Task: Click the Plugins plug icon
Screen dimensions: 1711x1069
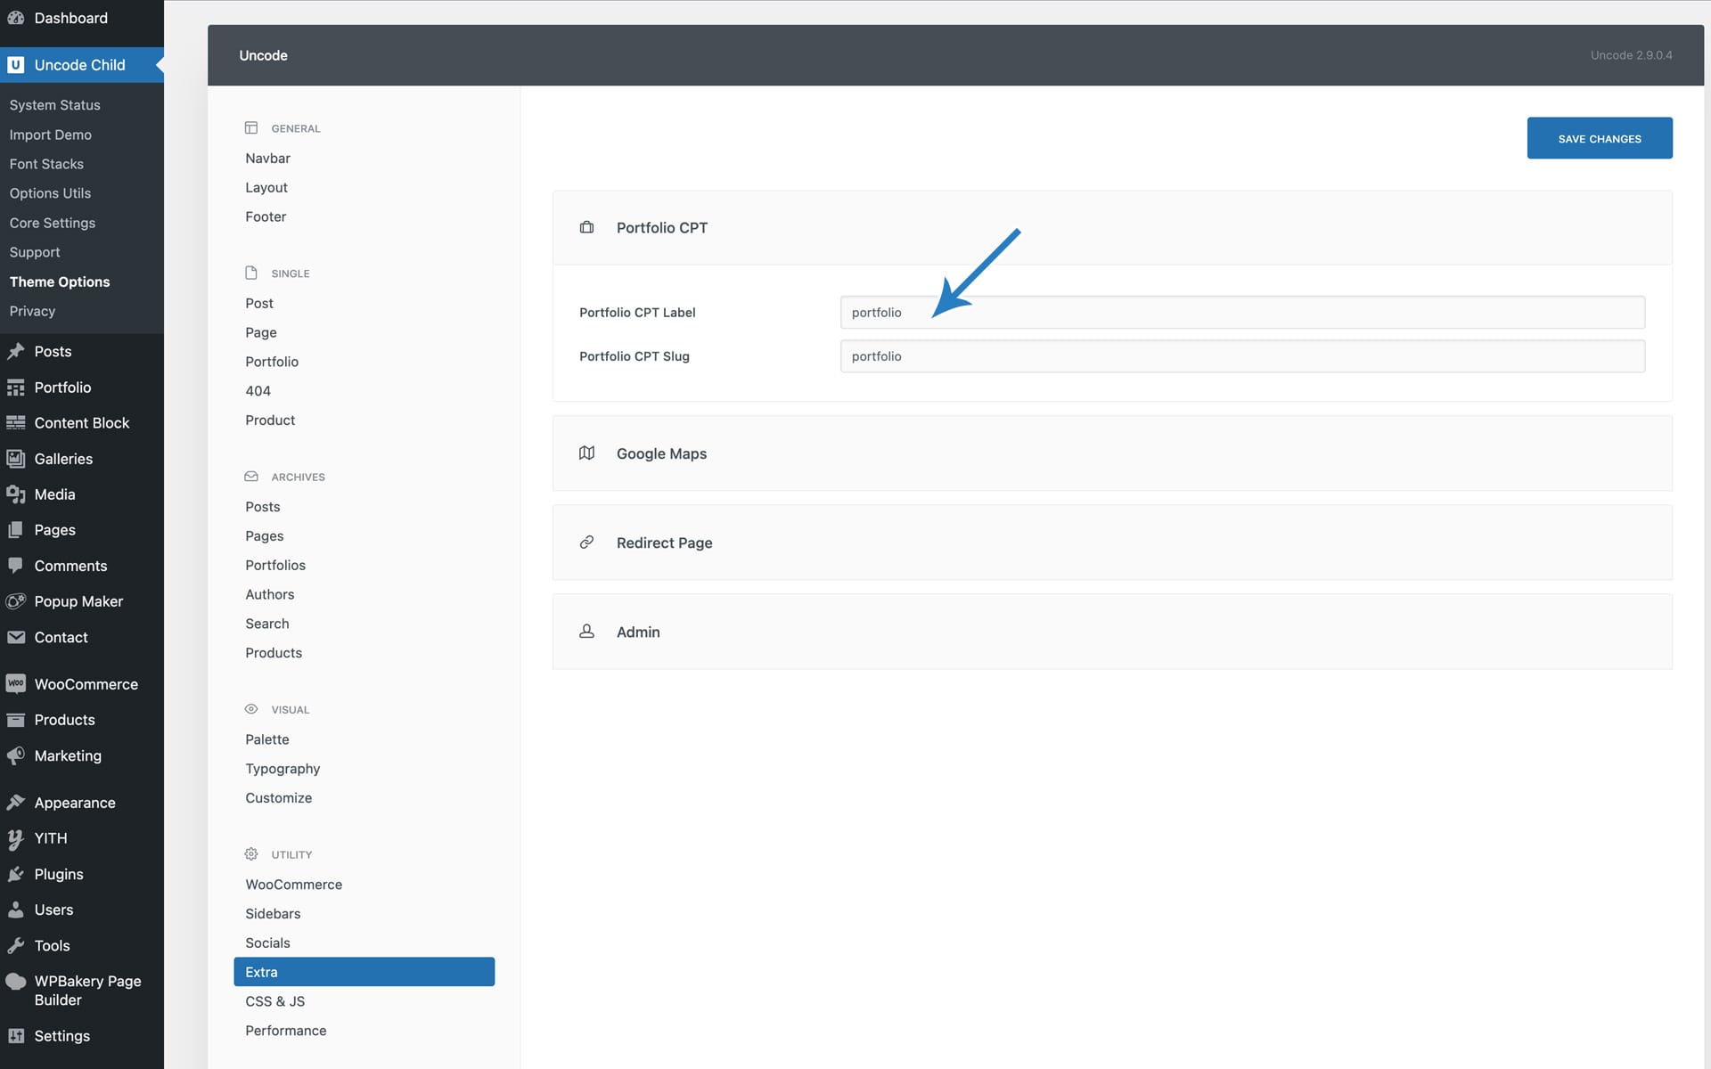Action: click(x=15, y=874)
